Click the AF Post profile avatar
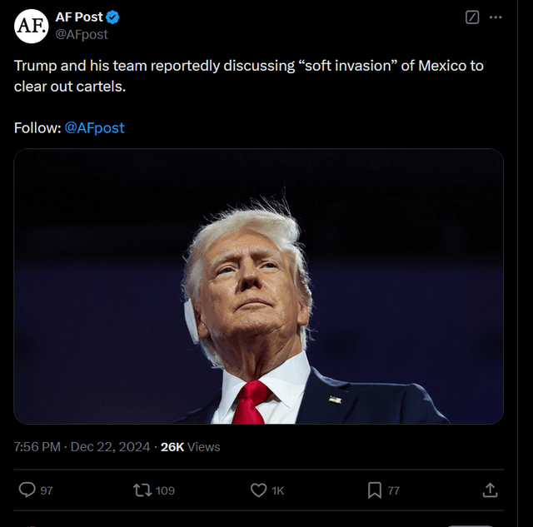Image resolution: width=533 pixels, height=527 pixels. tap(31, 26)
